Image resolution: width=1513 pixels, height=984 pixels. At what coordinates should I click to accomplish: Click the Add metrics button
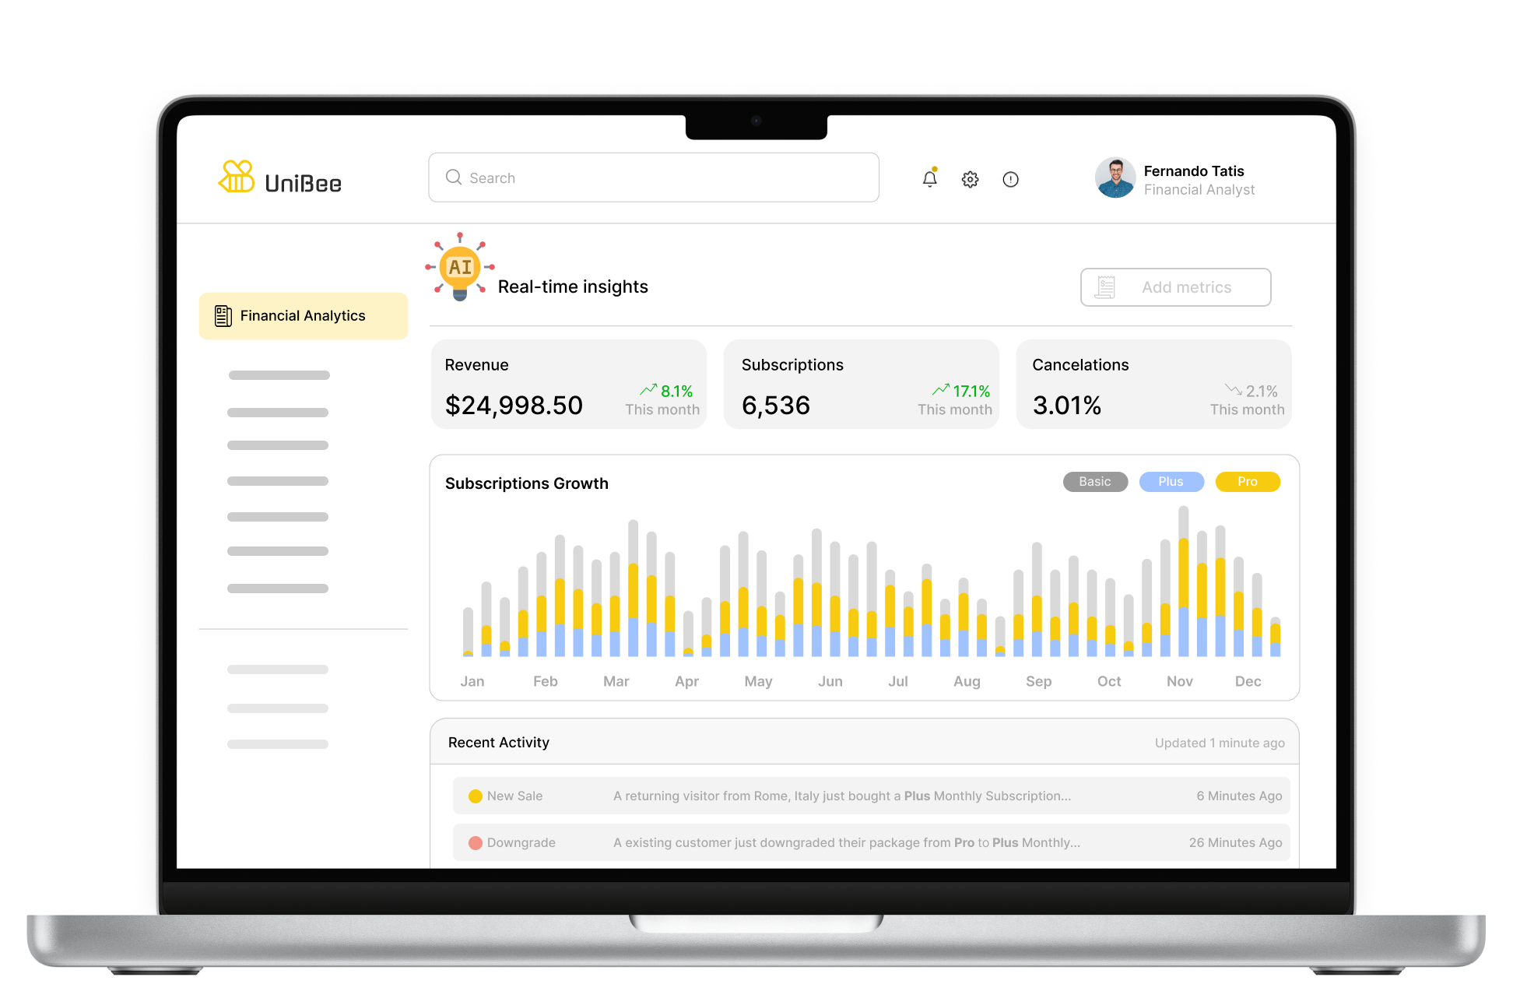[1175, 287]
